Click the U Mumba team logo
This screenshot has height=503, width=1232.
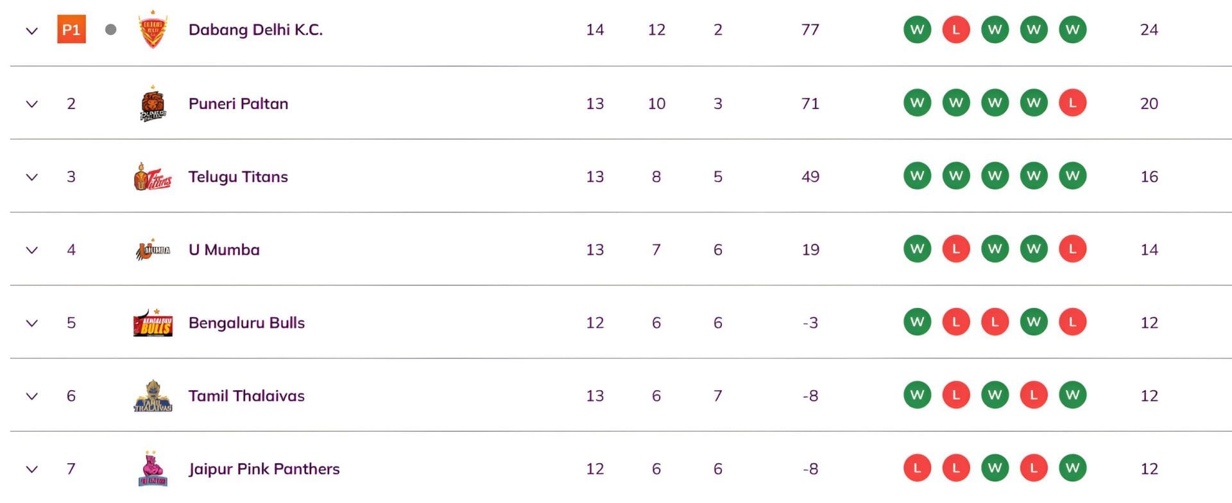[x=153, y=250]
